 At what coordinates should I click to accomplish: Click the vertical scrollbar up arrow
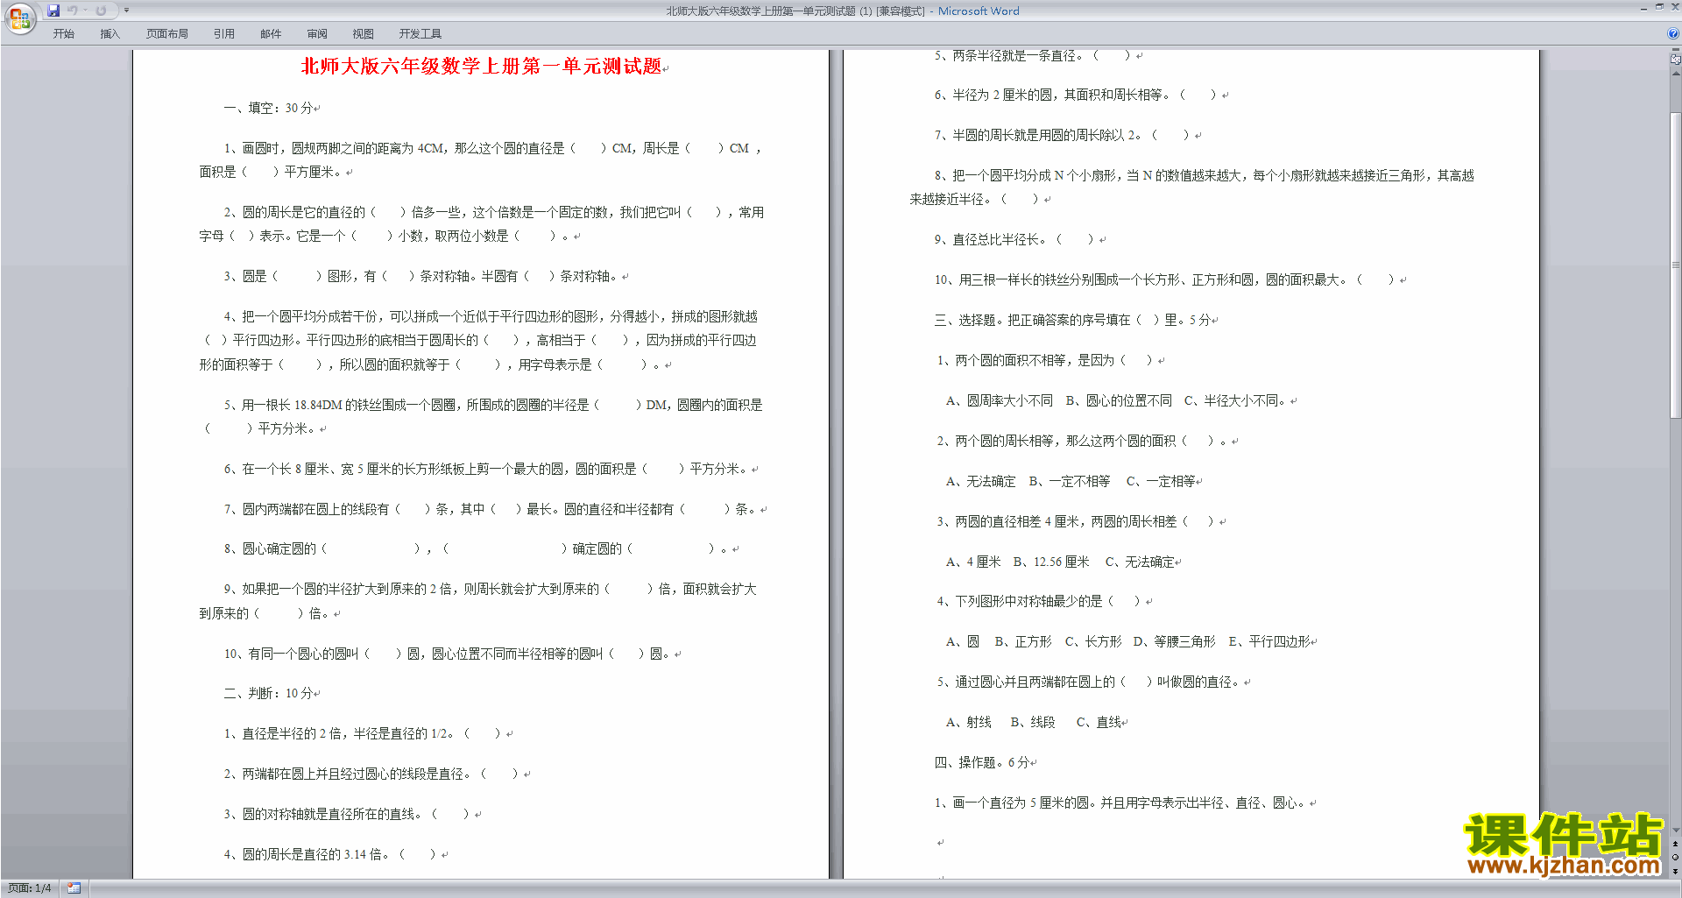[1675, 73]
